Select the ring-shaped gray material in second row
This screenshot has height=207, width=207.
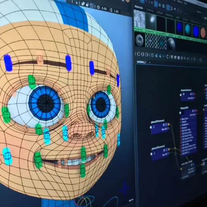[139, 40]
